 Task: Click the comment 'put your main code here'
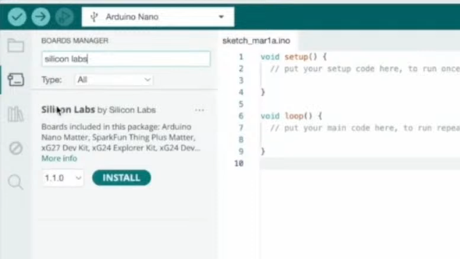click(365, 128)
